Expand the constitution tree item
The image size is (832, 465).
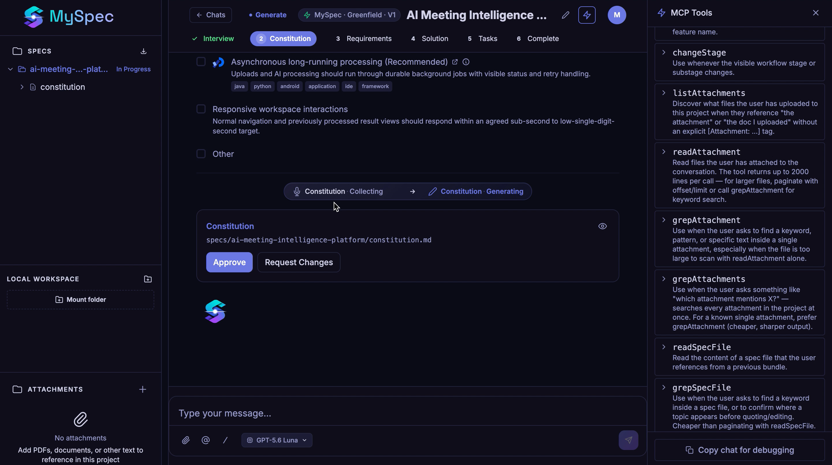coord(22,87)
